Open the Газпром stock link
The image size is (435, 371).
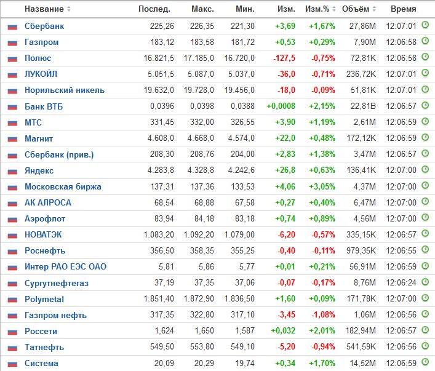click(42, 42)
